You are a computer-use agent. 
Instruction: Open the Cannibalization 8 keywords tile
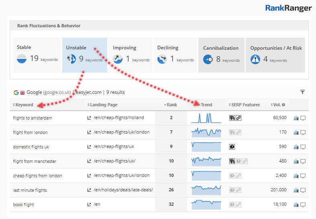221,55
